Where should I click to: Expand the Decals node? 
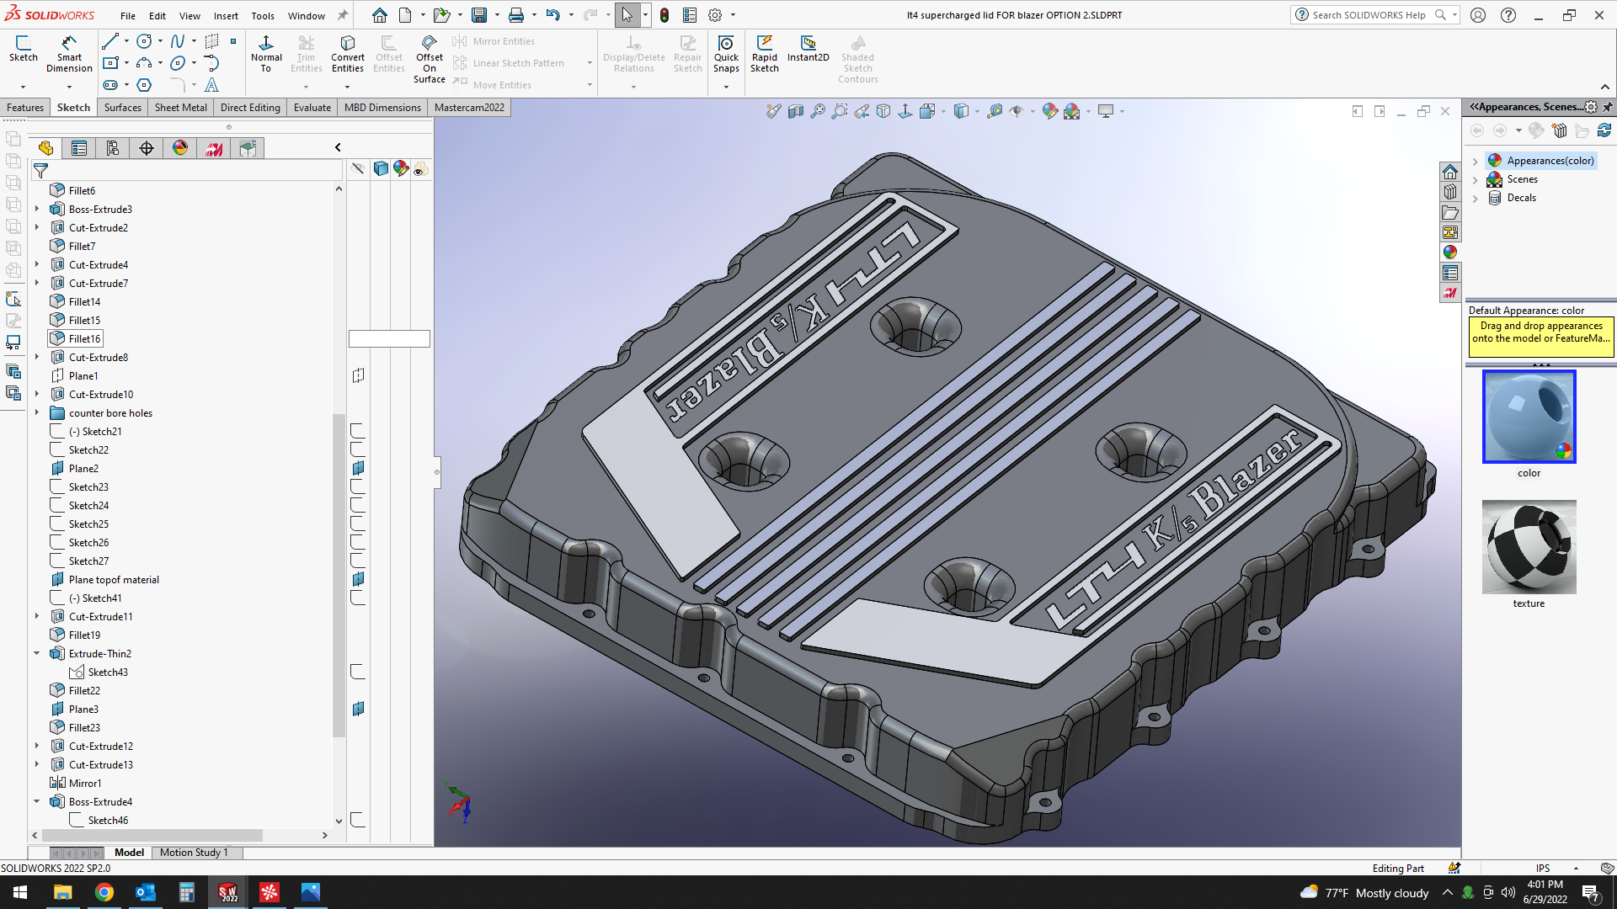point(1476,198)
